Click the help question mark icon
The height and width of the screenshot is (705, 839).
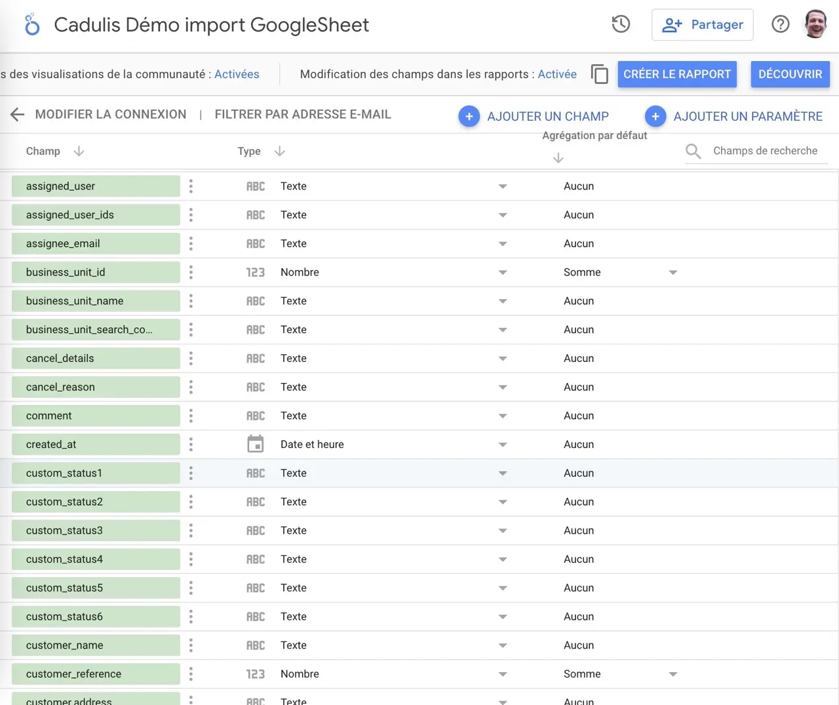tap(780, 25)
